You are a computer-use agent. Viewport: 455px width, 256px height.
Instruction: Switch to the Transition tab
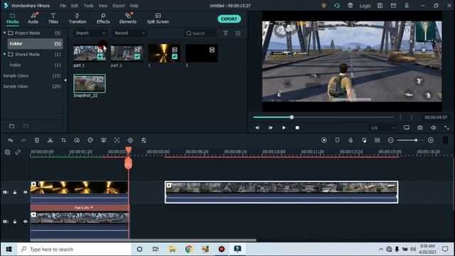pos(77,18)
